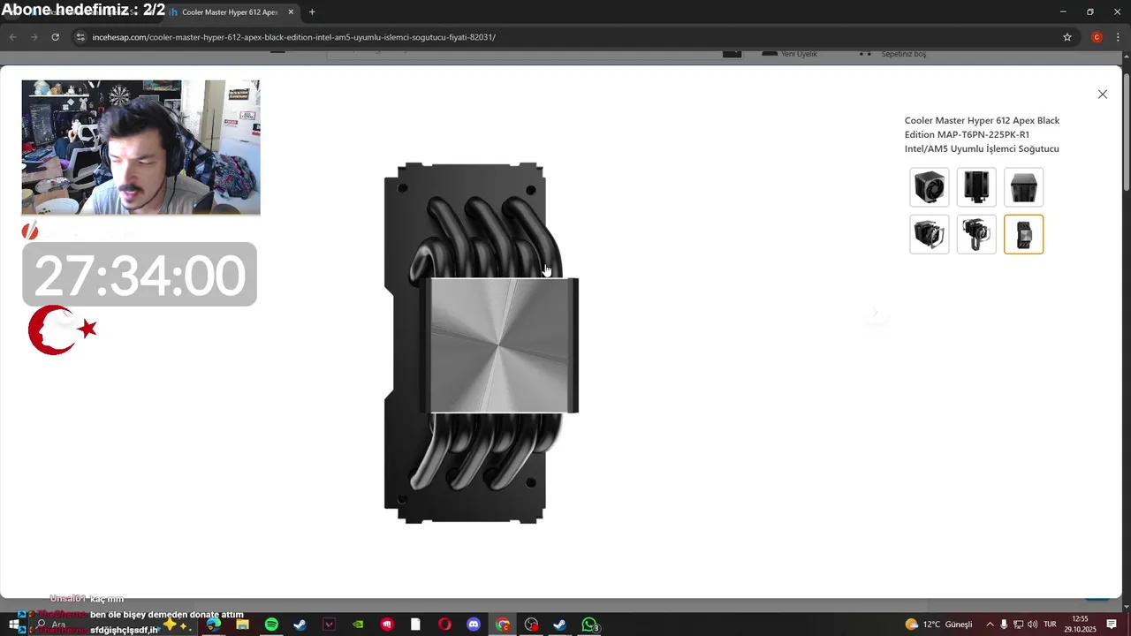Open network settings from the system tray
Screen dimensions: 1131x636
[x=1018, y=625]
